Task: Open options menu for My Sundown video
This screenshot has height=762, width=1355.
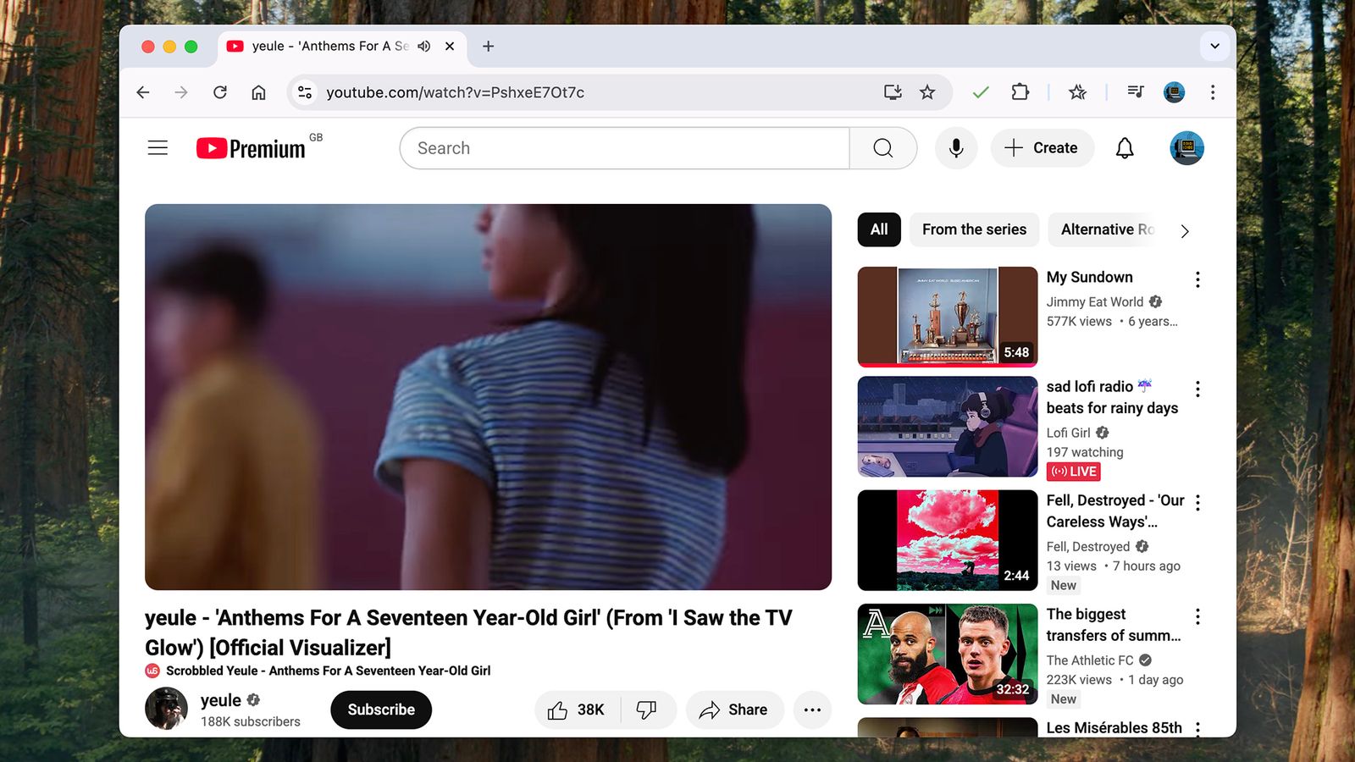Action: pyautogui.click(x=1197, y=279)
